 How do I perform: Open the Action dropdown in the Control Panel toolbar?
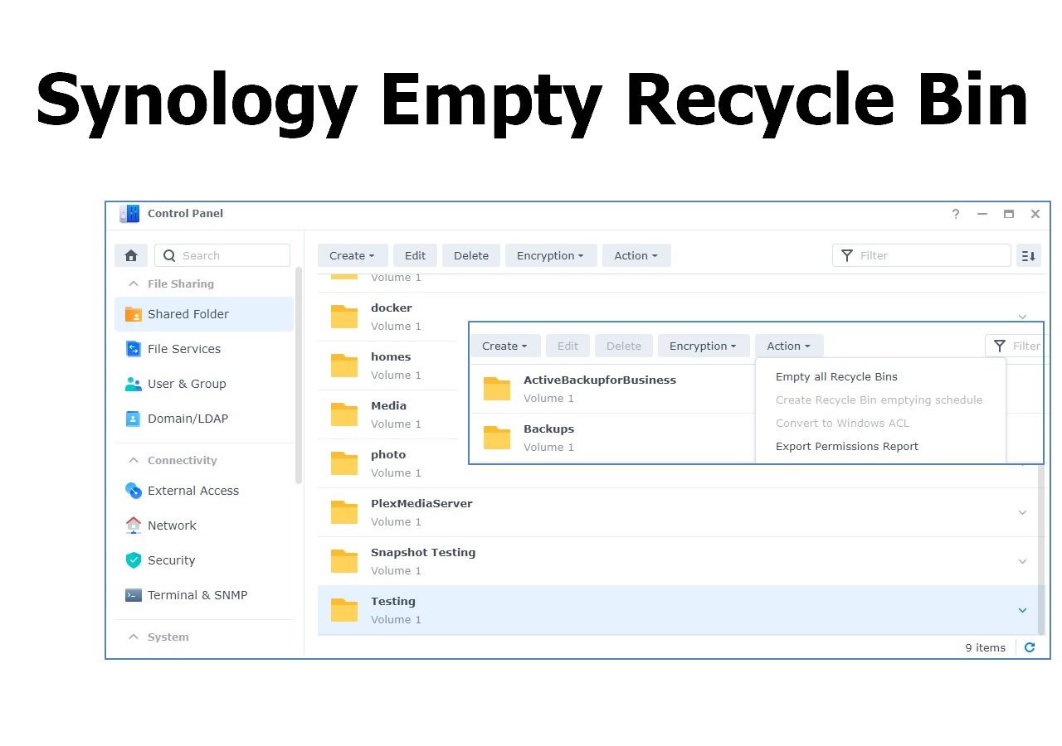636,256
